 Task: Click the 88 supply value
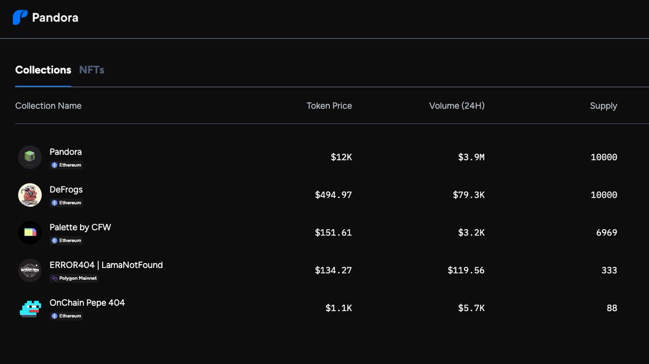[x=612, y=308]
